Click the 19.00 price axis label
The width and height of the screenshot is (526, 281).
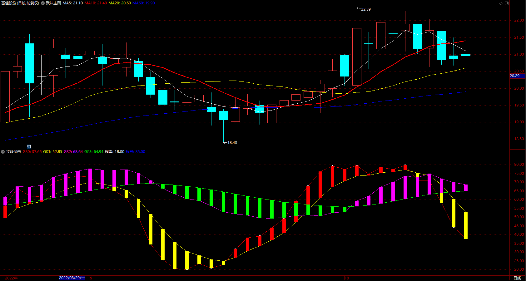coord(519,122)
